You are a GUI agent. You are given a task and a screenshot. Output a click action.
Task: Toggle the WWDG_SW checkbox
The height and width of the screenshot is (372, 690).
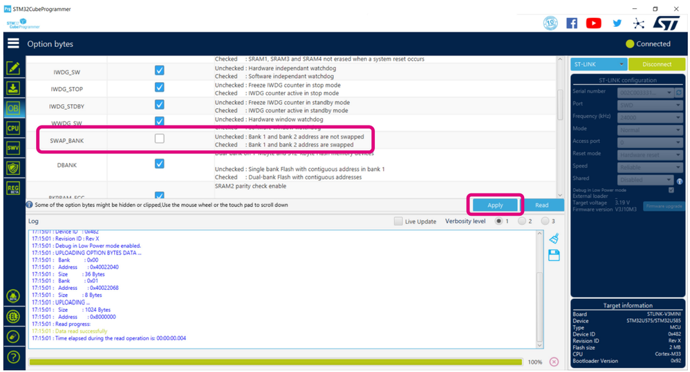tap(159, 120)
